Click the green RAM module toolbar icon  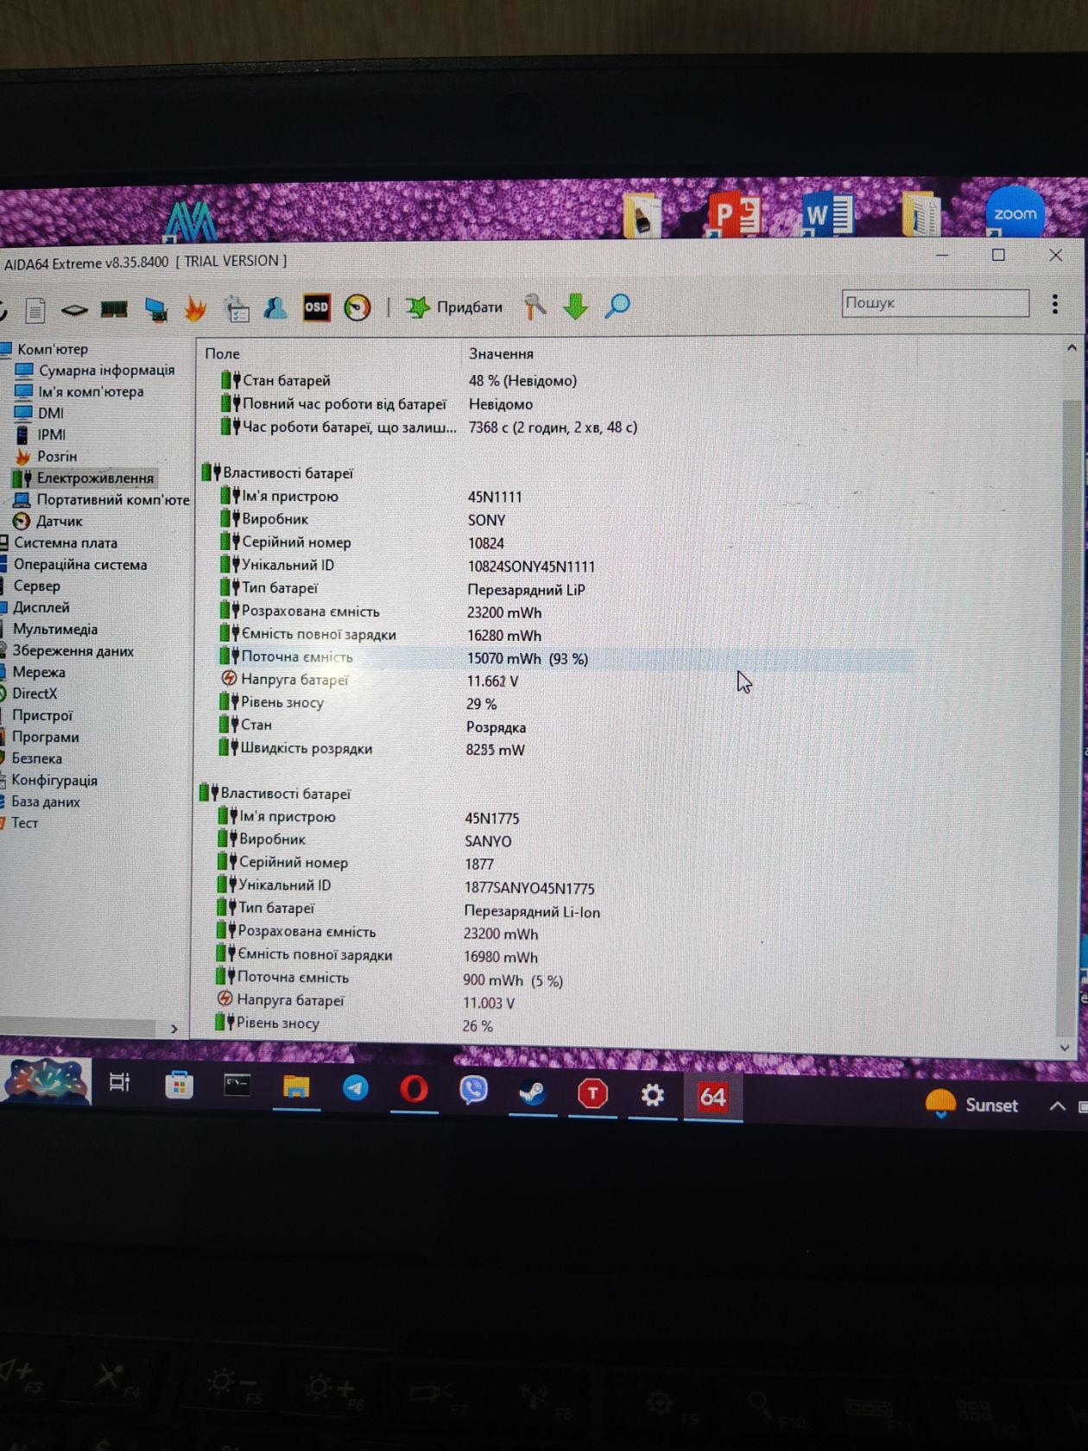[x=114, y=309]
